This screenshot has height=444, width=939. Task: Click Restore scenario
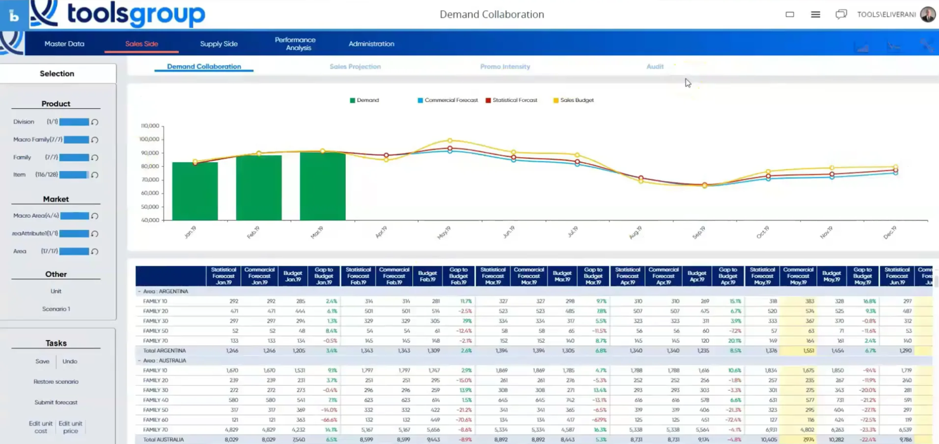point(56,382)
